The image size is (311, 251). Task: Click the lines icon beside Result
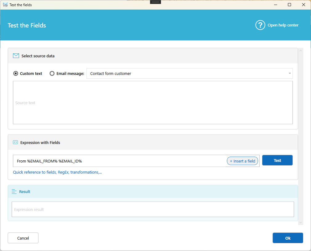[x=14, y=191]
